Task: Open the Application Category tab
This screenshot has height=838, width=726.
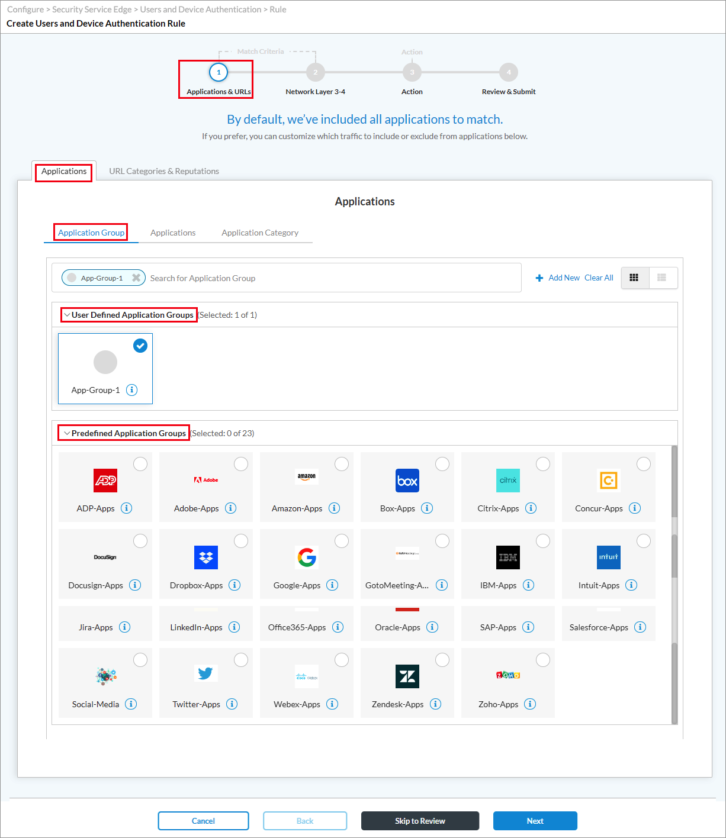Action: click(x=259, y=232)
